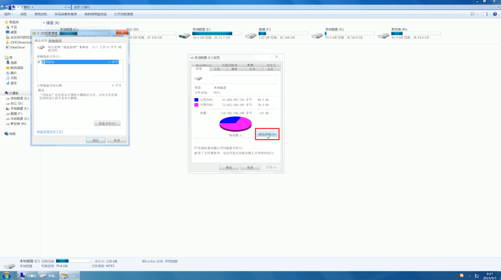Click 映射网络驱动器 in the toolbar

[95, 14]
